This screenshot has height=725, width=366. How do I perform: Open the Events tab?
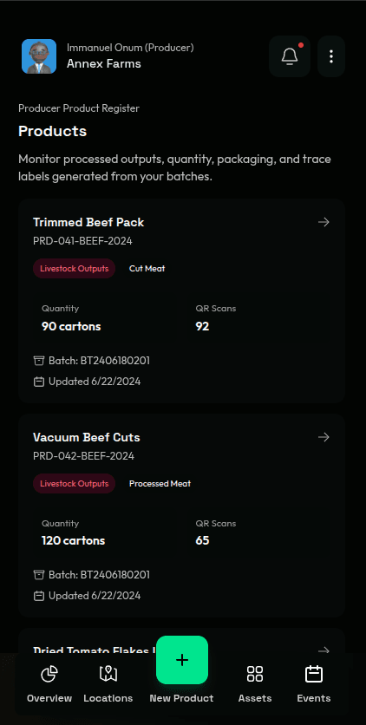314,684
